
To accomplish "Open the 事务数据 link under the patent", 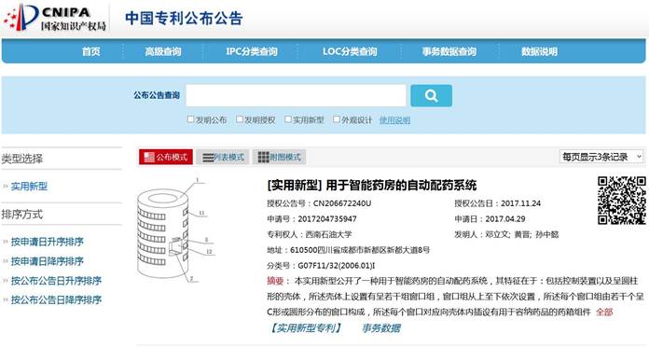I will pos(381,328).
